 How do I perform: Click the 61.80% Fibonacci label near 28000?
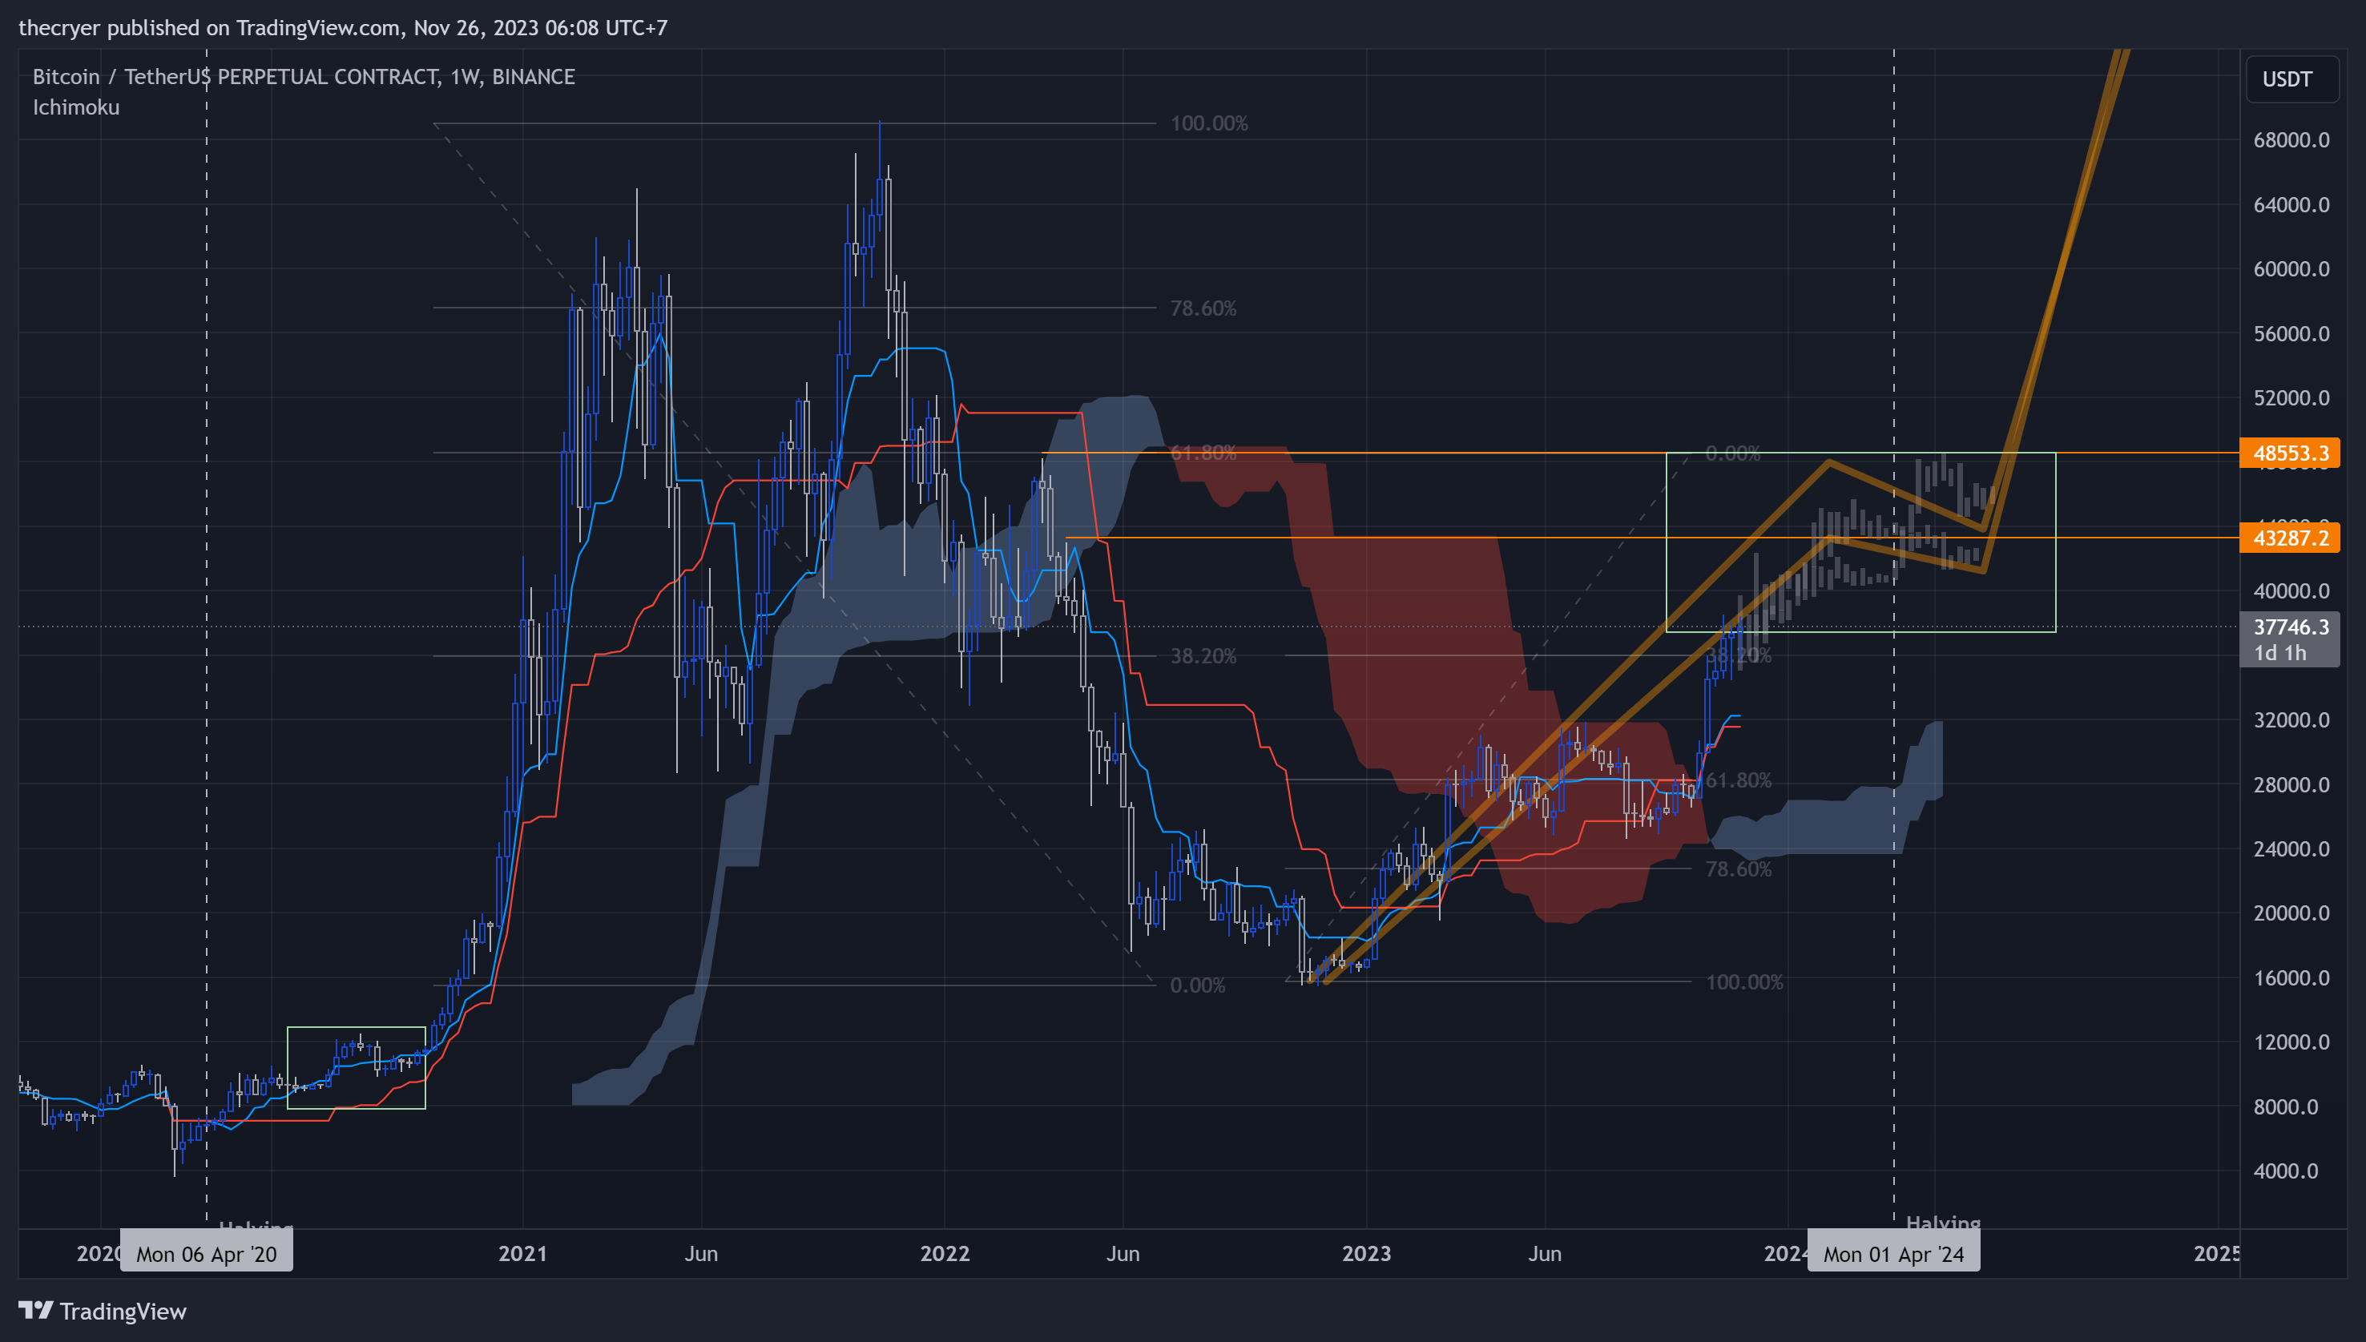pyautogui.click(x=1739, y=780)
